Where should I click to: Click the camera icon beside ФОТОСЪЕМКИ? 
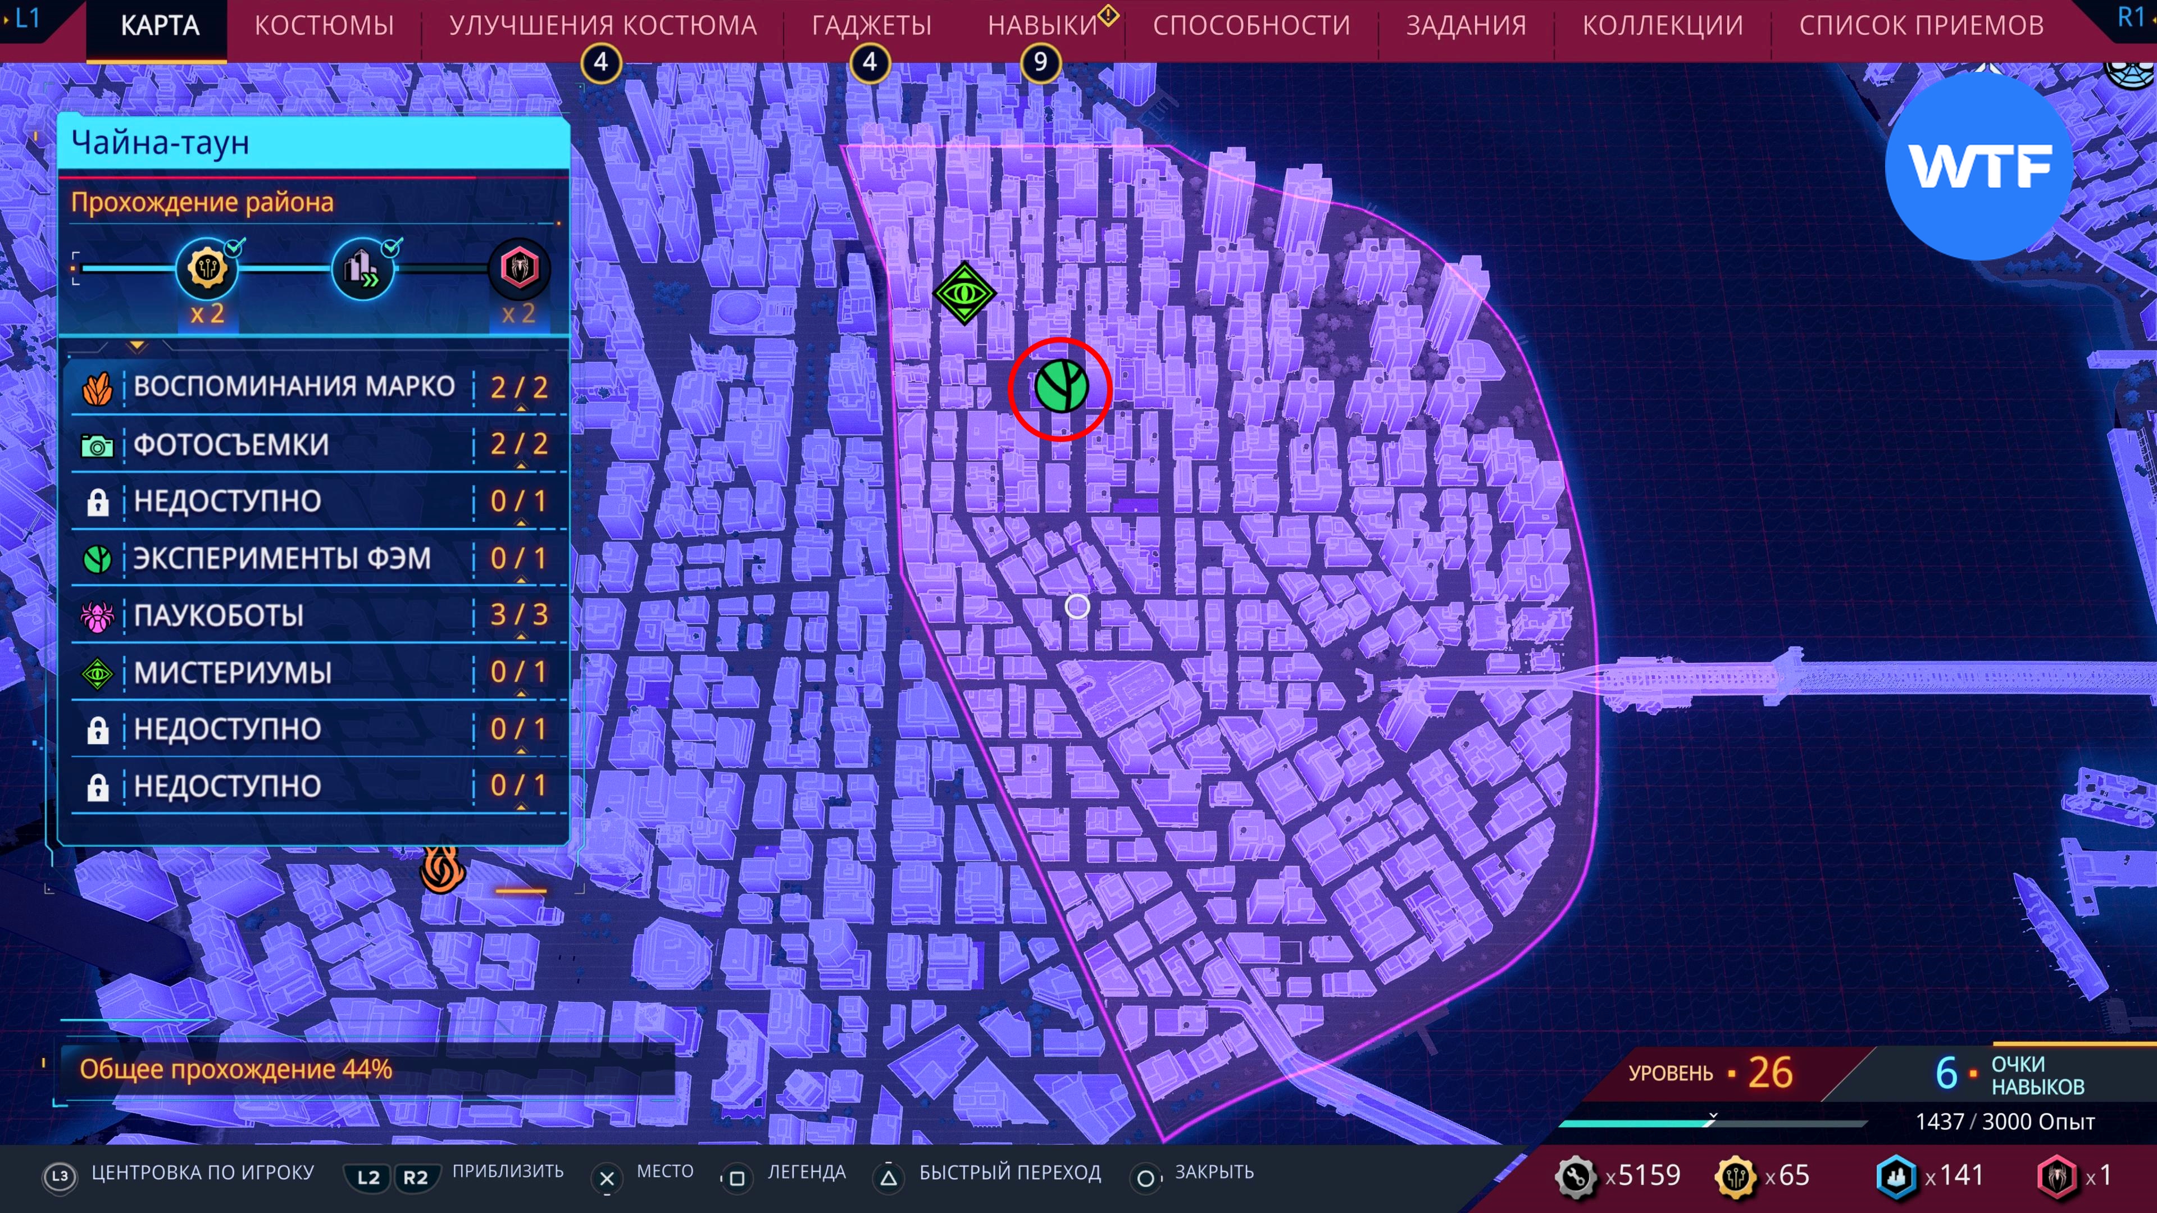click(x=97, y=445)
